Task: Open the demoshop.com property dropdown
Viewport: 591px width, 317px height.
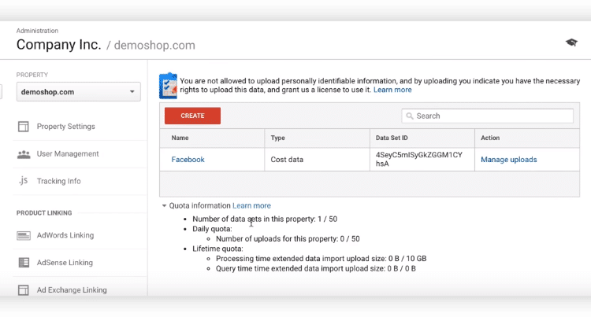Action: pyautogui.click(x=78, y=92)
